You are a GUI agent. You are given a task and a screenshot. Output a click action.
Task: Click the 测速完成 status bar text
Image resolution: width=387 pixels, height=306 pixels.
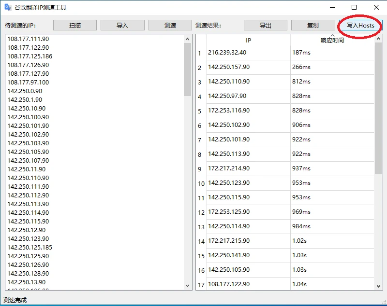[15, 300]
